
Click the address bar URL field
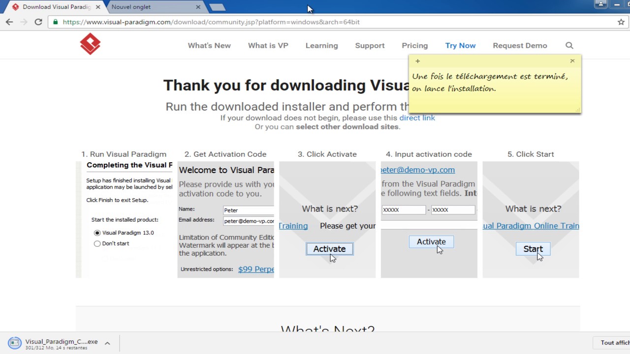332,22
